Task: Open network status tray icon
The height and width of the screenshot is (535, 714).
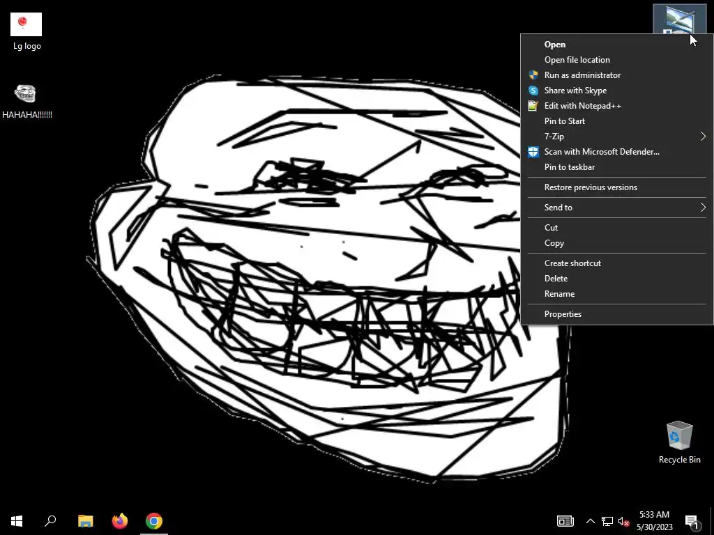Action: pyautogui.click(x=607, y=521)
